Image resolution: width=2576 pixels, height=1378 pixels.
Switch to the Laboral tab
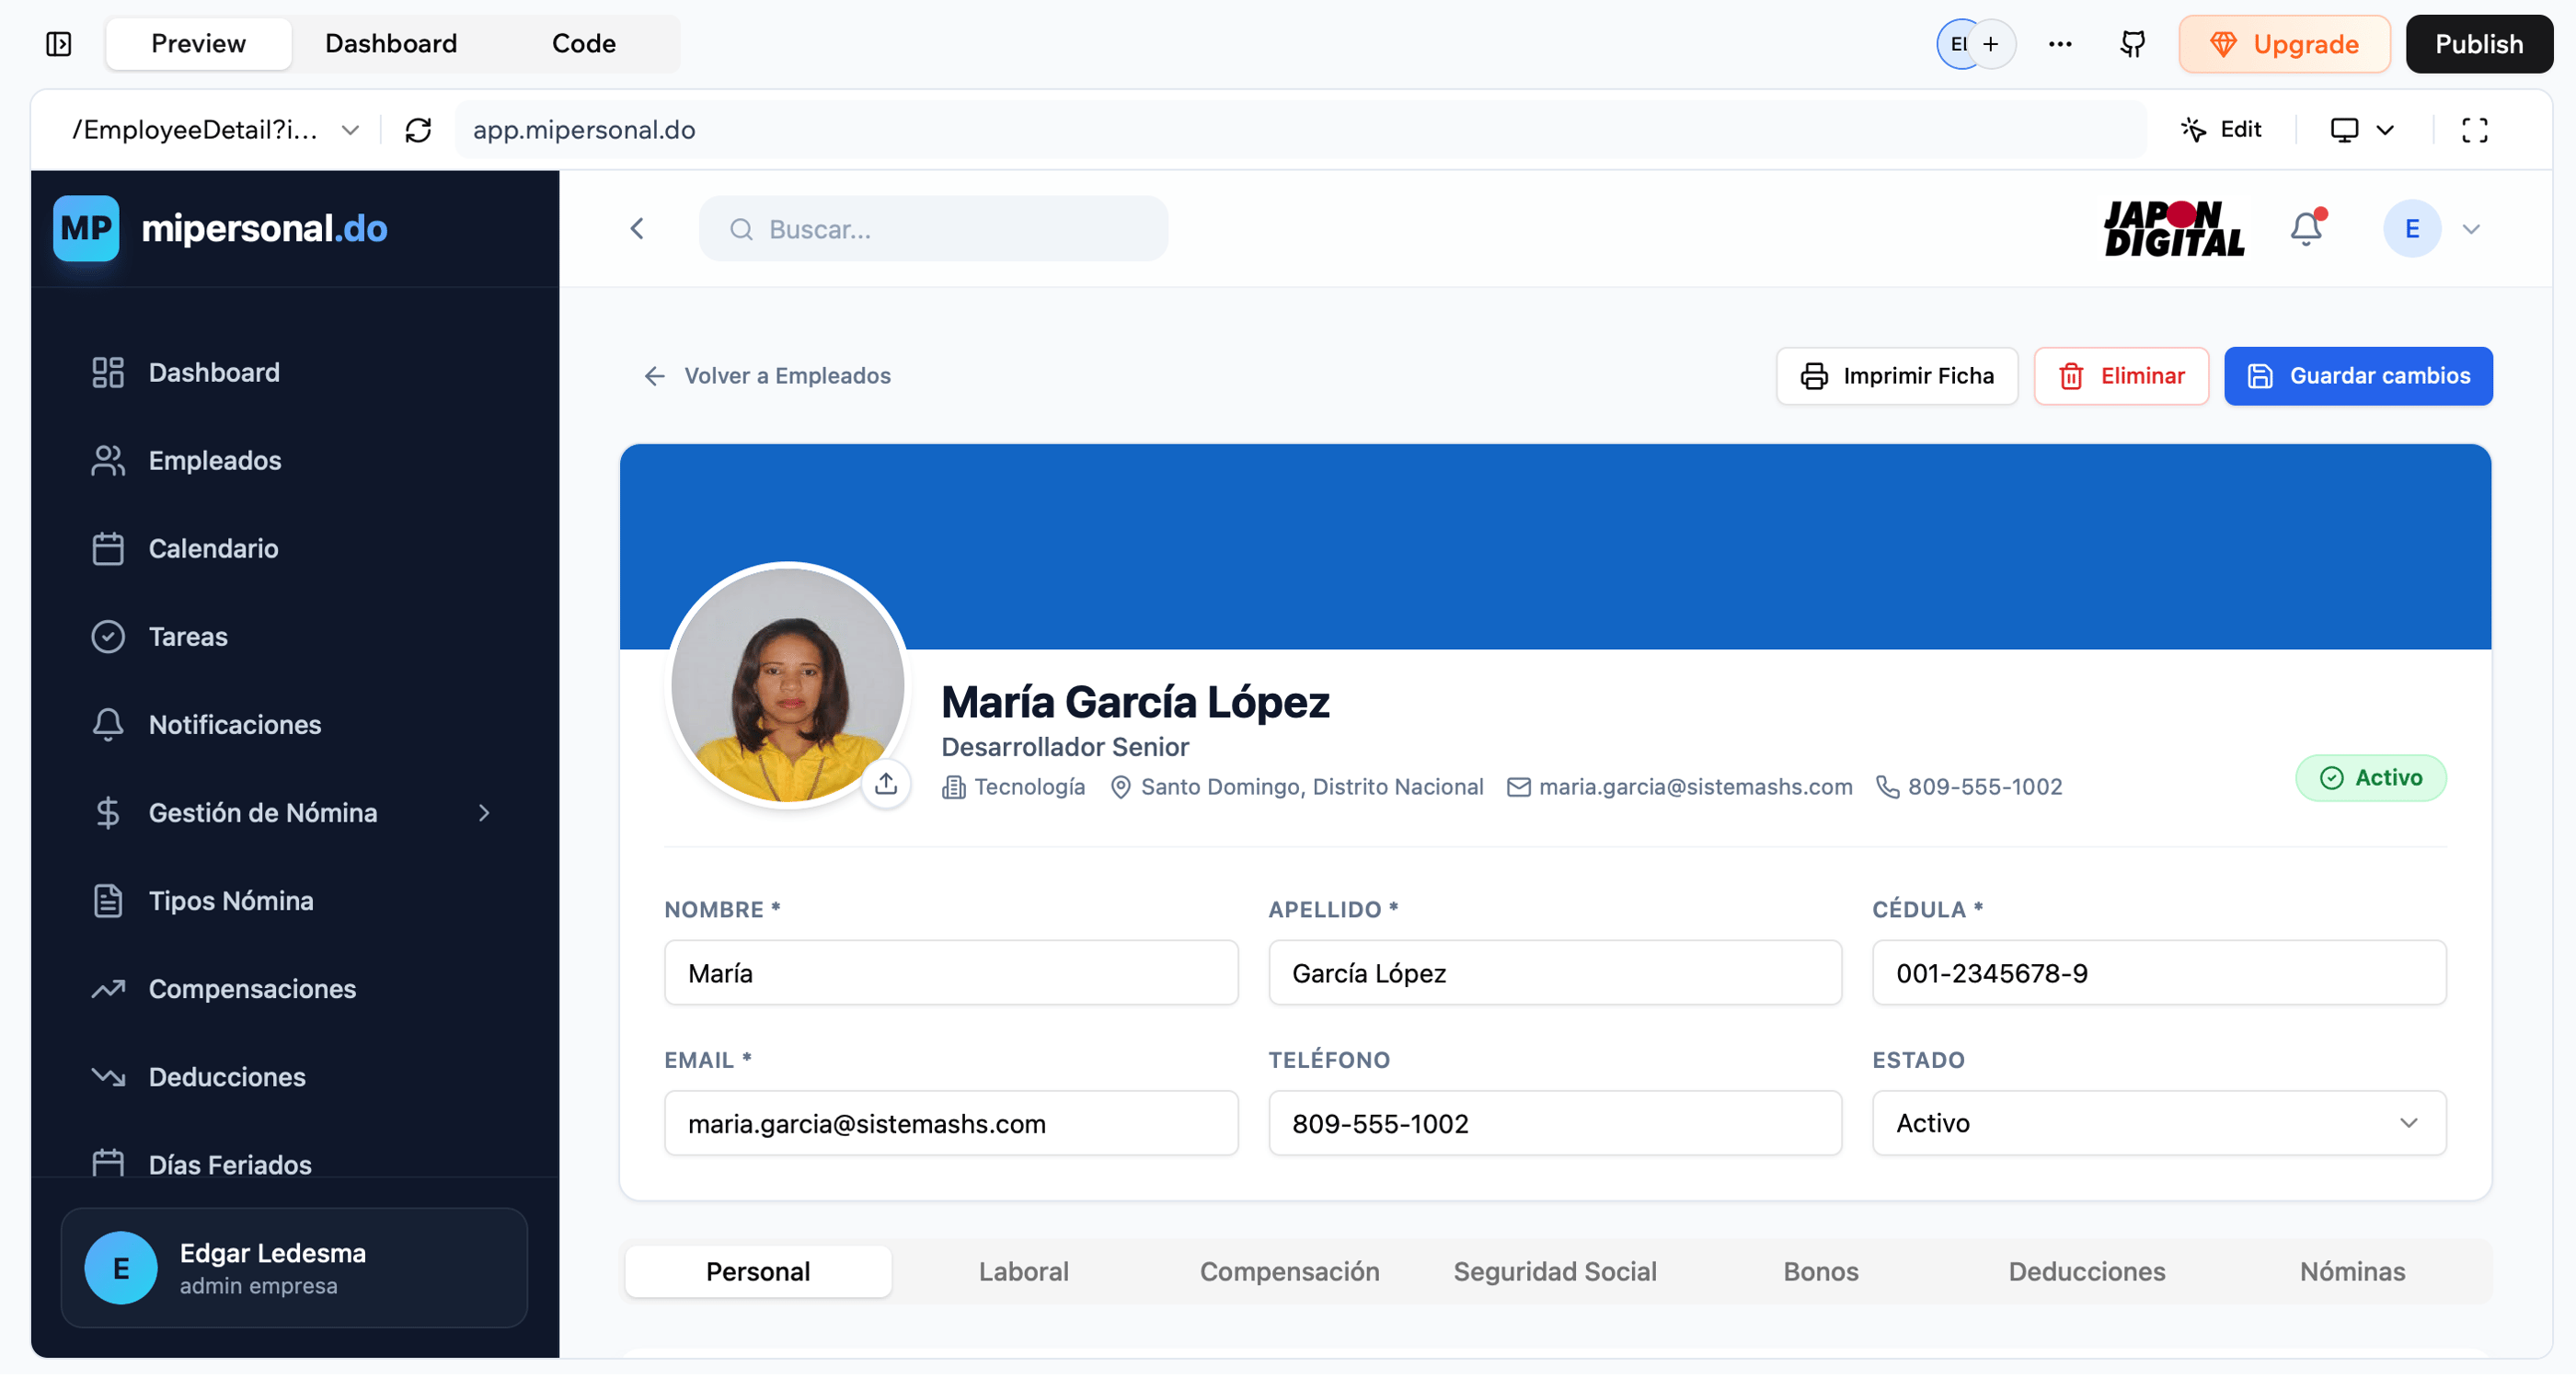pyautogui.click(x=1023, y=1272)
